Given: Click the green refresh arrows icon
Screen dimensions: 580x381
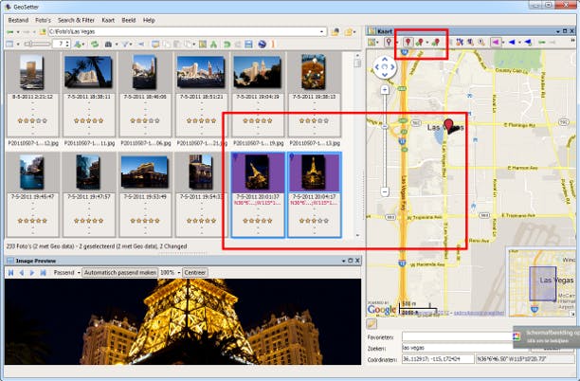Looking at the screenshot, I should click(95, 44).
